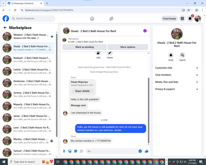Attach a photo with the image icon
Screen dimensions: 206x165
point(70,151)
